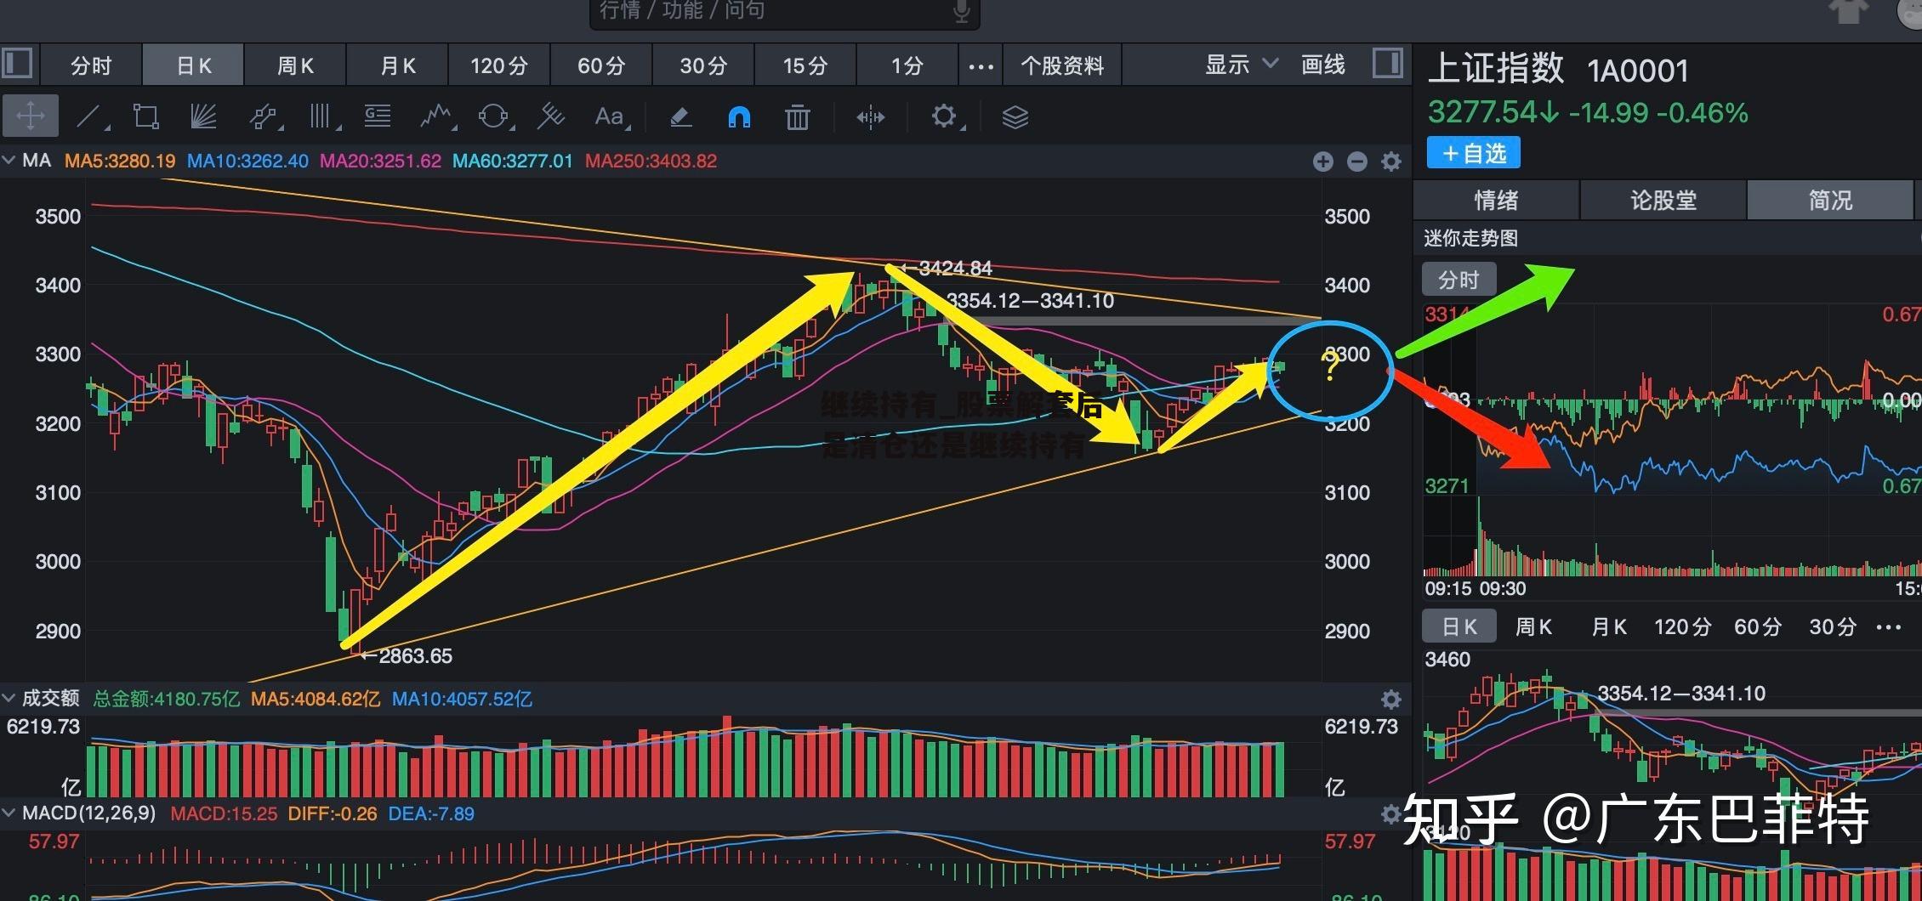
Task: Select the ellipse cycle tool
Action: (494, 116)
